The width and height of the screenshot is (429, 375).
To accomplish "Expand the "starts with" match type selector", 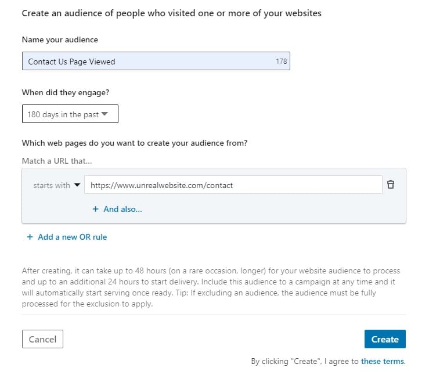I will click(56, 186).
